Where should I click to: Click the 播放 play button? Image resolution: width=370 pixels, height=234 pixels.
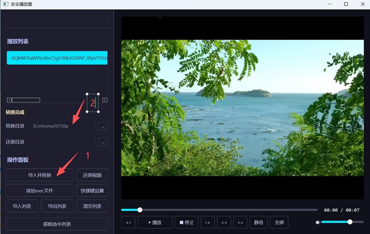tap(155, 222)
